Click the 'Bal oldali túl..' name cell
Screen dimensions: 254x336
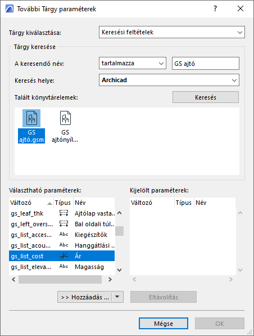point(94,224)
